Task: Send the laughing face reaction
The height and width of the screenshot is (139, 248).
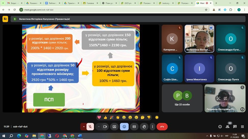Action: (x=124, y=117)
